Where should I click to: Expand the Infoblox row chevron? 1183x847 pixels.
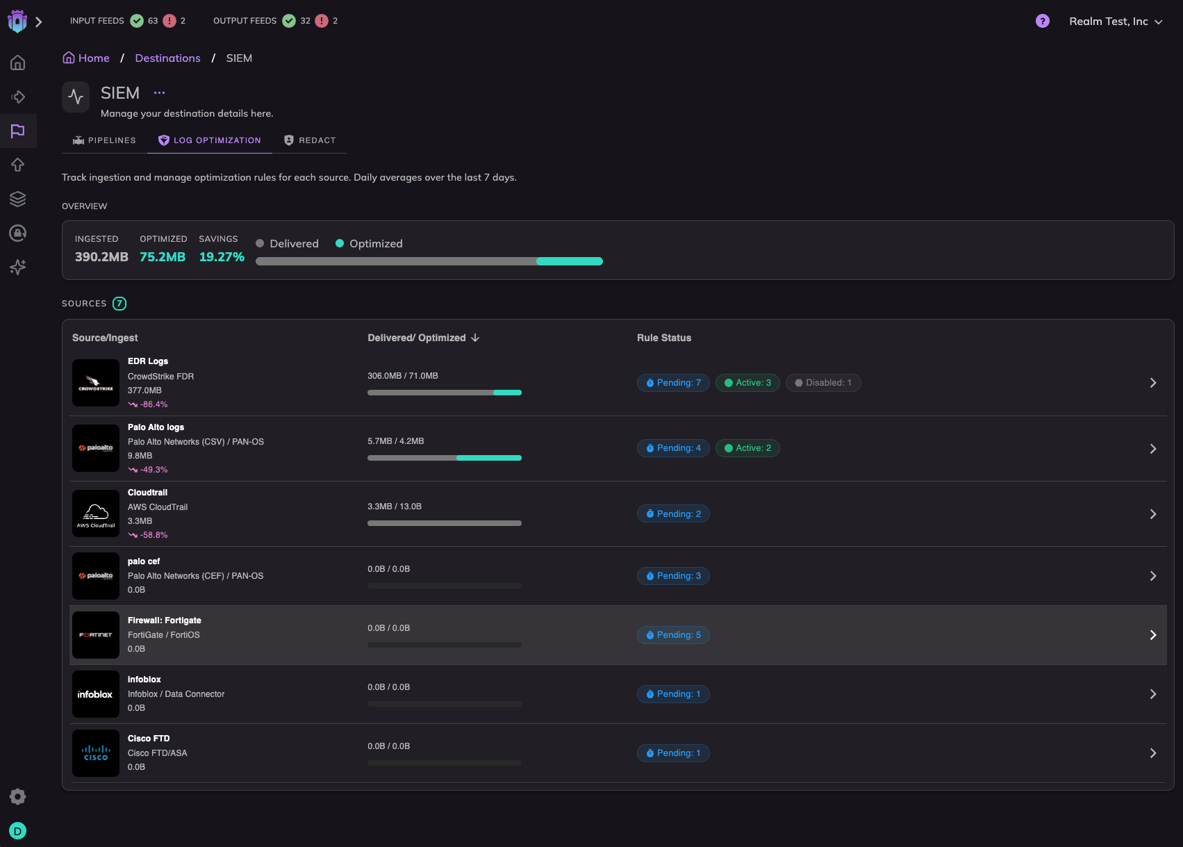tap(1153, 694)
